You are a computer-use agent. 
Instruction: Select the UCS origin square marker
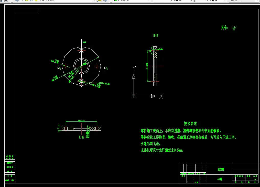[134, 96]
